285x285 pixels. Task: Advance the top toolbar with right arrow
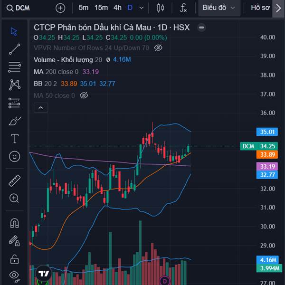278,8
